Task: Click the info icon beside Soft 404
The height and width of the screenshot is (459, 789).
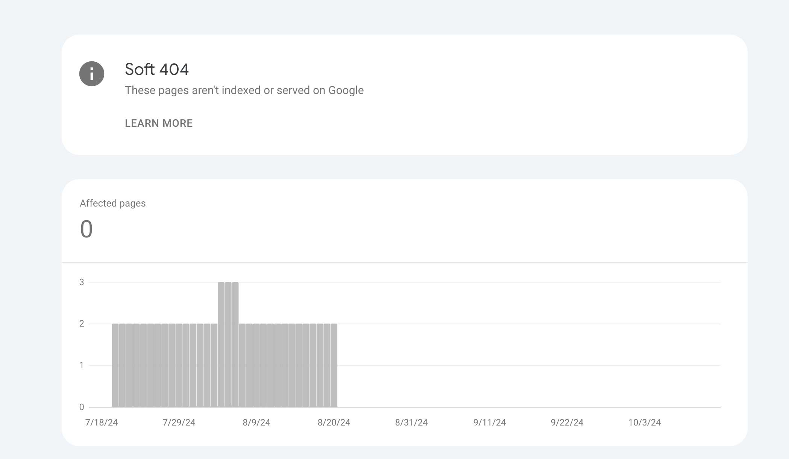Action: point(92,74)
